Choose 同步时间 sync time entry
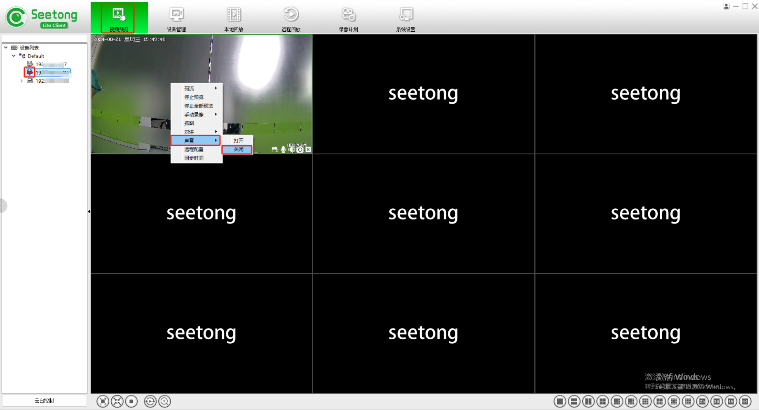Viewport: 759px width, 410px height. (x=197, y=158)
